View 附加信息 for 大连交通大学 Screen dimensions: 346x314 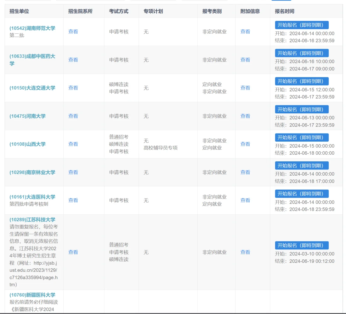pyautogui.click(x=245, y=88)
